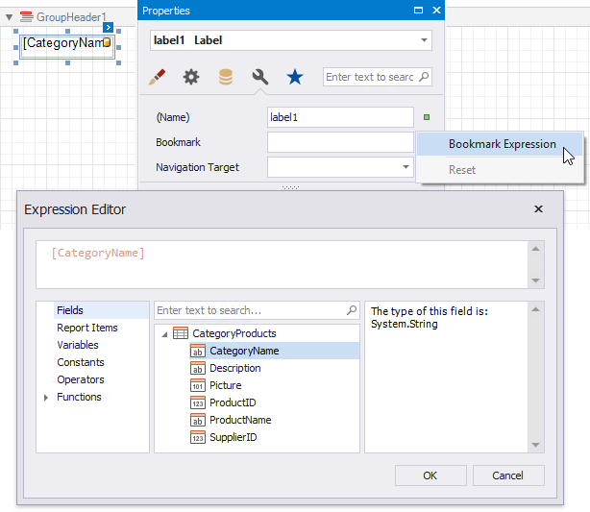Collapse the GroupHeader1 band
The image size is (590, 512).
9,17
